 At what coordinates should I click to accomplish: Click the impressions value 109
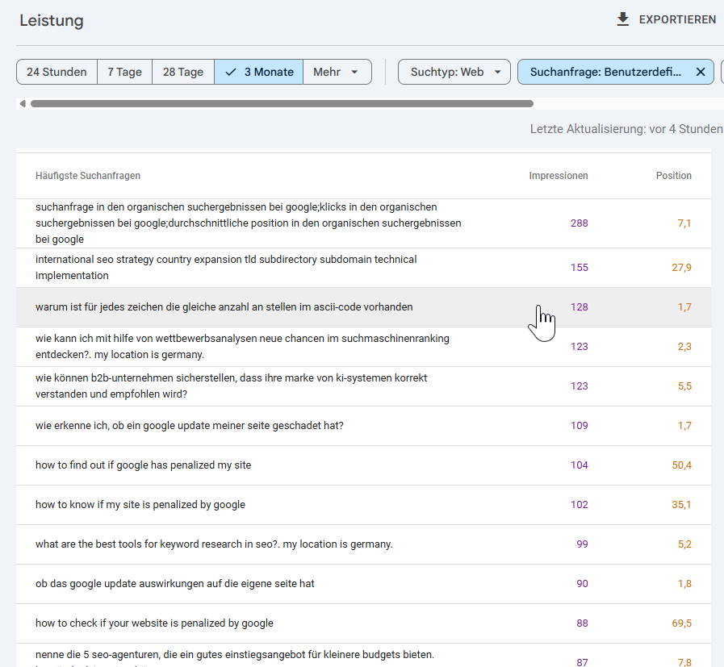point(579,426)
